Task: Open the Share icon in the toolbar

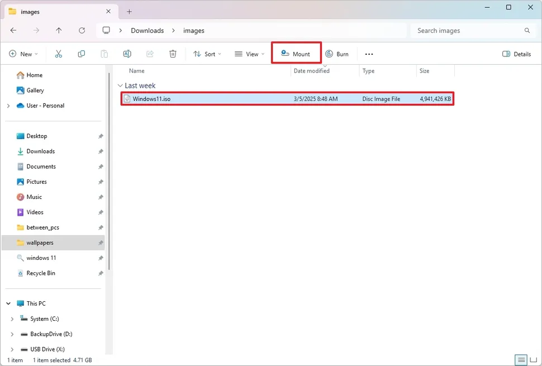Action: point(149,54)
